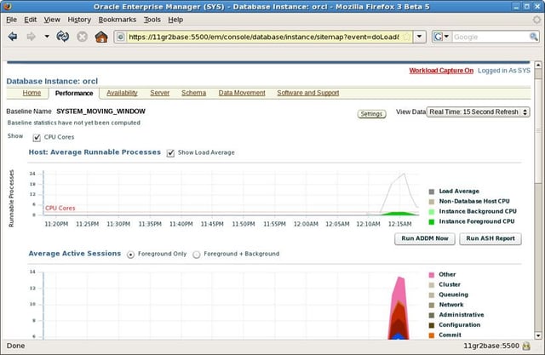This screenshot has height=355, width=545.
Task: Go to the Data Movement tab
Action: pos(242,93)
